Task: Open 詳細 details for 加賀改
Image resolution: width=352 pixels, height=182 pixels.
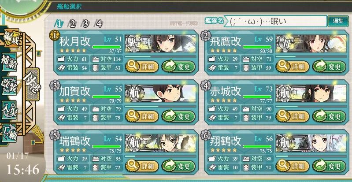Action: (x=142, y=116)
